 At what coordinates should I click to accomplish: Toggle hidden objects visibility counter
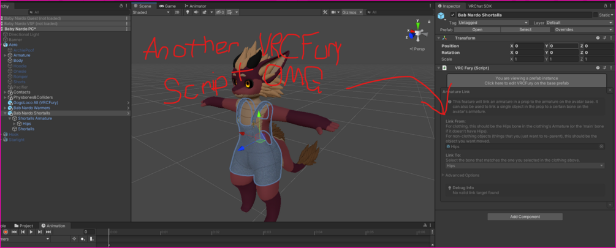[220, 13]
